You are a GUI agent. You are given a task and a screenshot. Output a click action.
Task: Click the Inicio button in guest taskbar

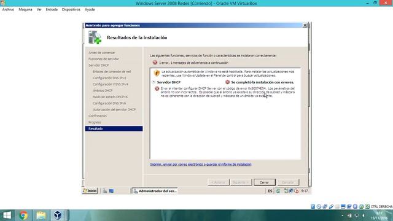coord(90,191)
